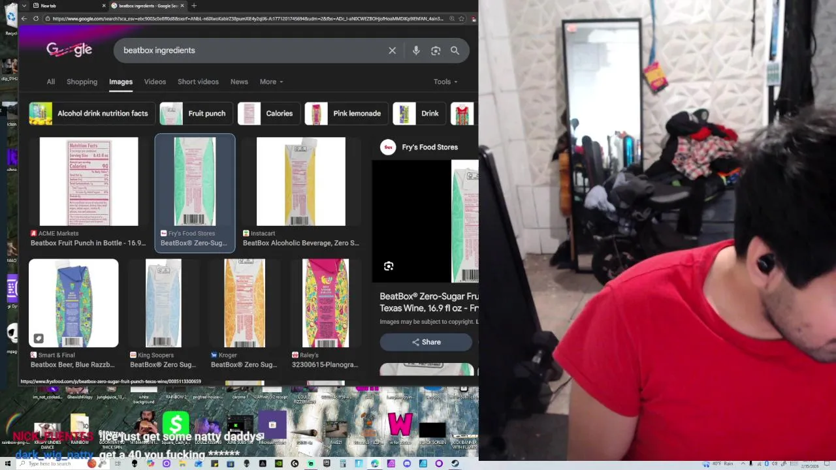This screenshot has height=470, width=836.
Task: Click Beatbox Fruit Punch in Bottle caption
Action: (88, 243)
